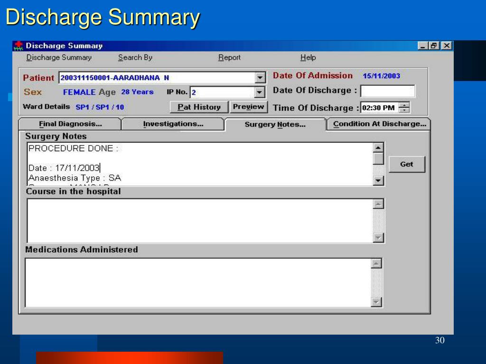
Task: Click inside Course in the hospital text box
Action: tap(200, 221)
